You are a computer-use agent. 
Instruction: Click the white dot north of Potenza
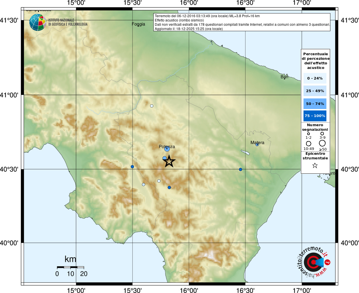(152, 106)
